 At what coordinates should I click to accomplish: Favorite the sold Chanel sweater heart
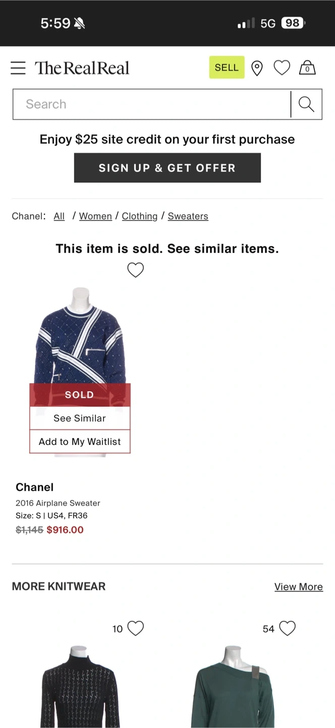(135, 270)
